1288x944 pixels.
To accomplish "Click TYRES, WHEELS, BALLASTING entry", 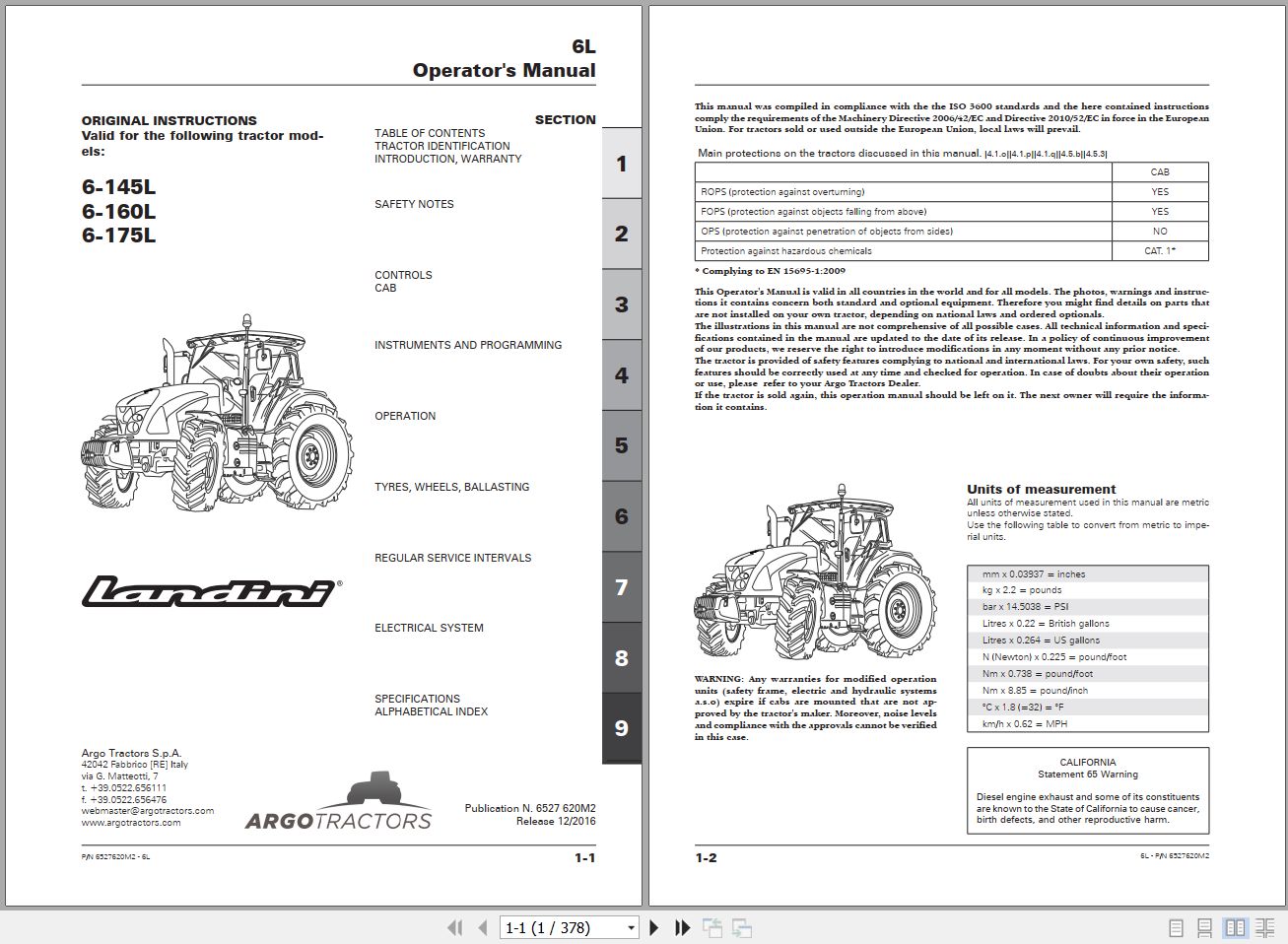I will 452,487.
